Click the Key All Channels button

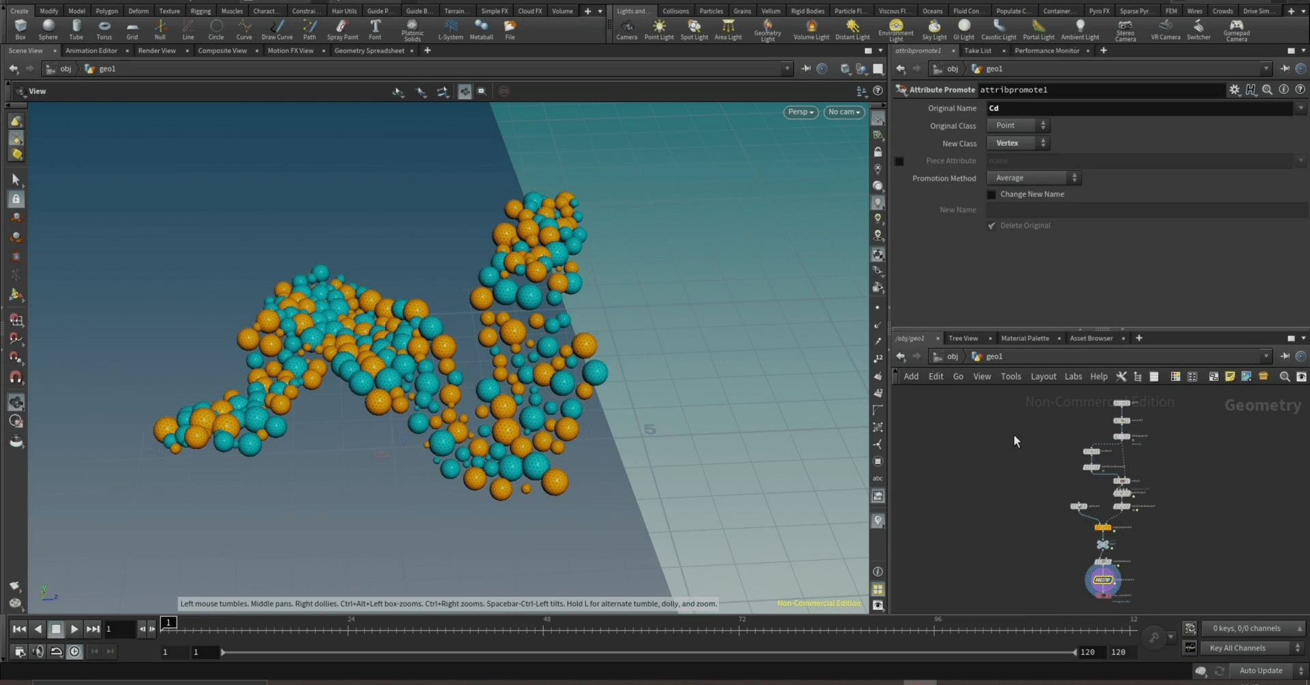(x=1237, y=648)
